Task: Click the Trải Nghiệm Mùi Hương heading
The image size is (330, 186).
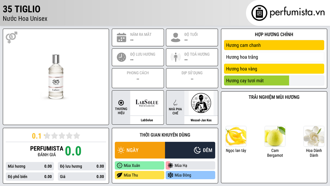Action: (274, 97)
